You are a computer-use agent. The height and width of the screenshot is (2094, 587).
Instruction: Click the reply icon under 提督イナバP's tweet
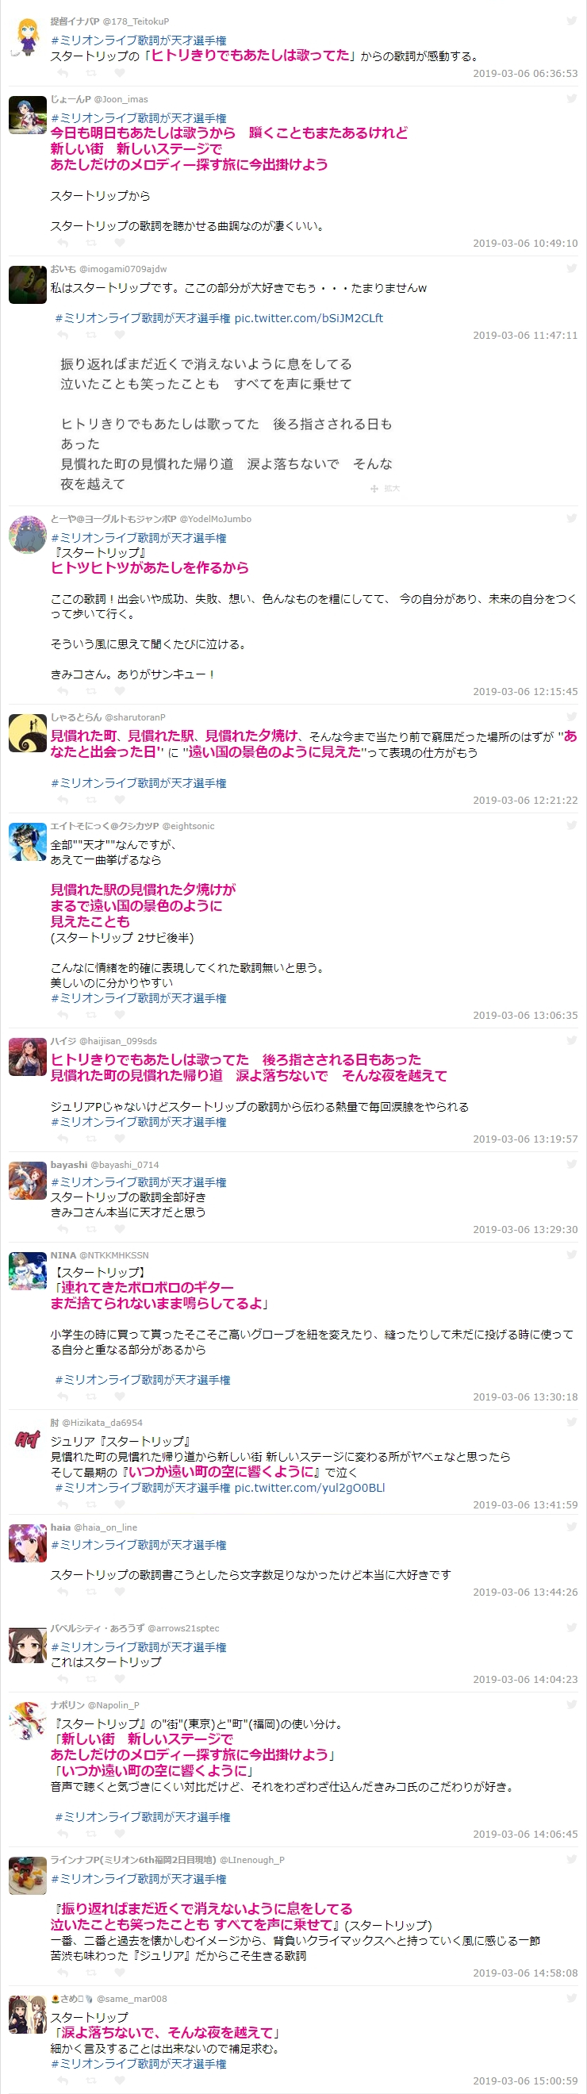click(x=63, y=73)
